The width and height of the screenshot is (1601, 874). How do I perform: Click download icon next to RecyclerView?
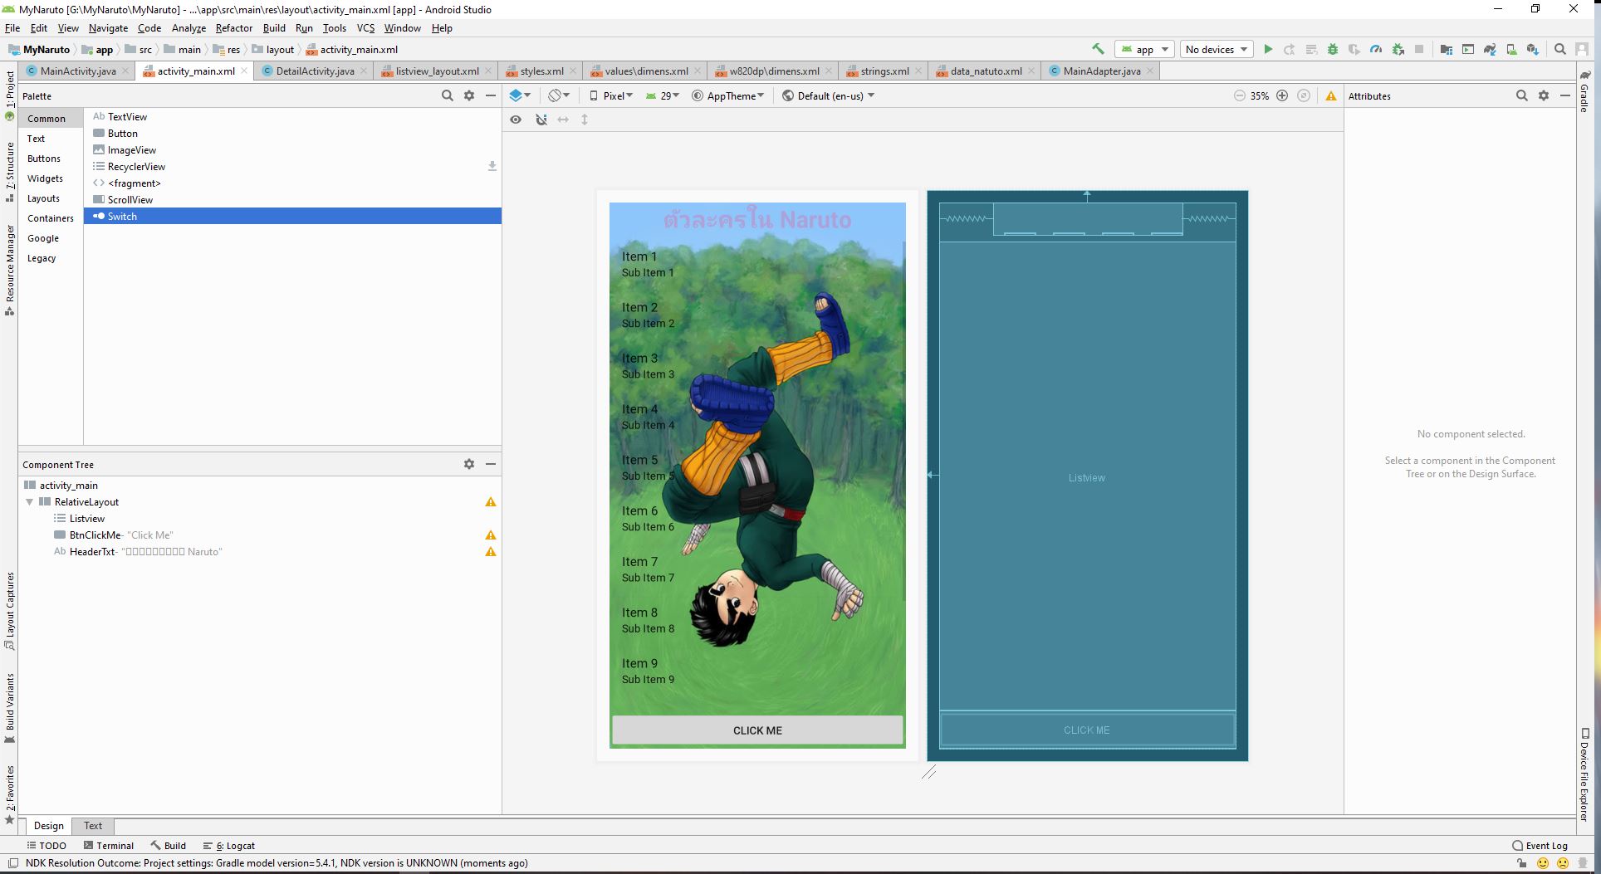492,166
